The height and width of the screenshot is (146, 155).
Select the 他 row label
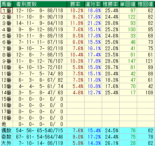click(x=7, y=124)
